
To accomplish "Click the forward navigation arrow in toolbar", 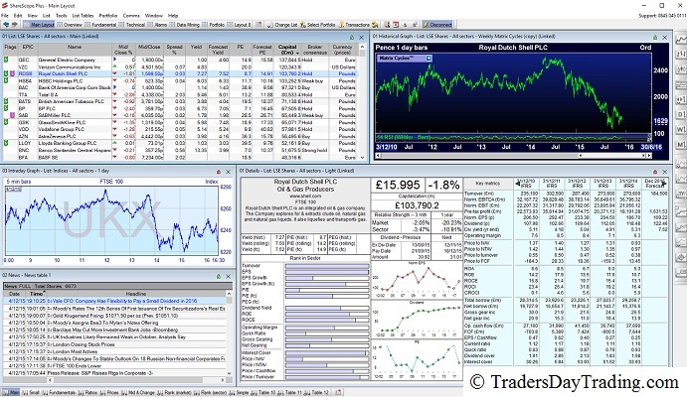I will [x=15, y=25].
